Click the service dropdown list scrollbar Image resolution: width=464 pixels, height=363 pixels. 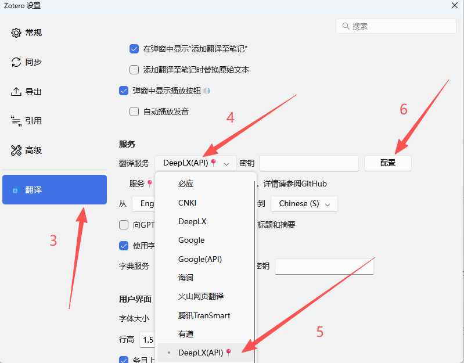(x=254, y=271)
